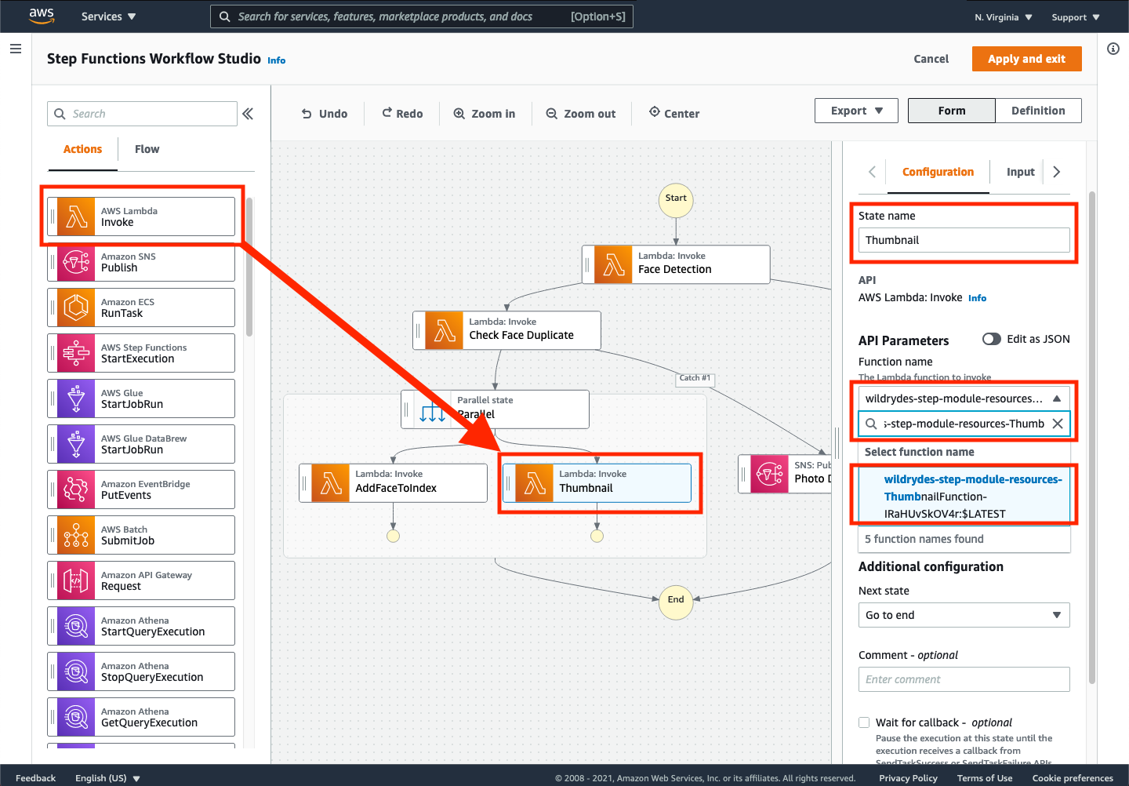Open the Terms of Use link
This screenshot has width=1129, height=786.
click(984, 778)
